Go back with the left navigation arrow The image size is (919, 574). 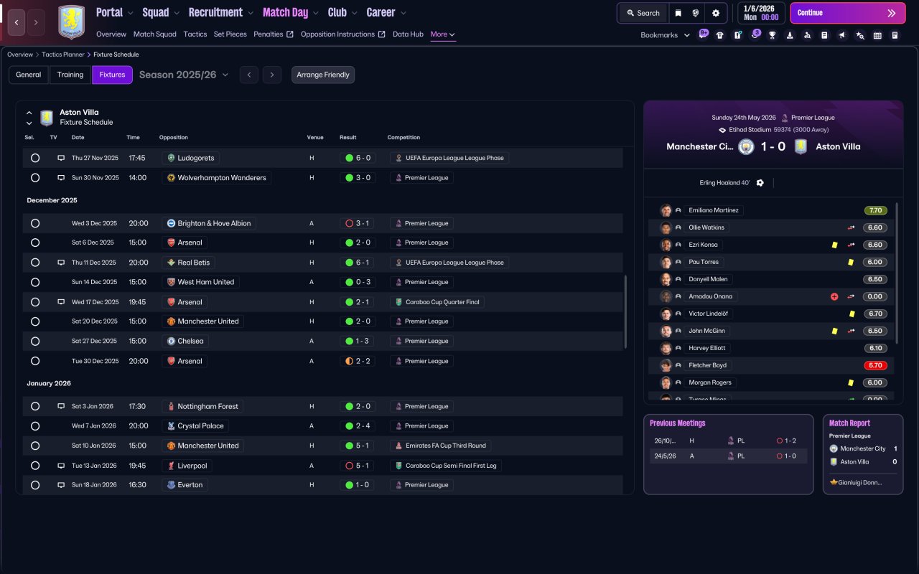tap(17, 22)
